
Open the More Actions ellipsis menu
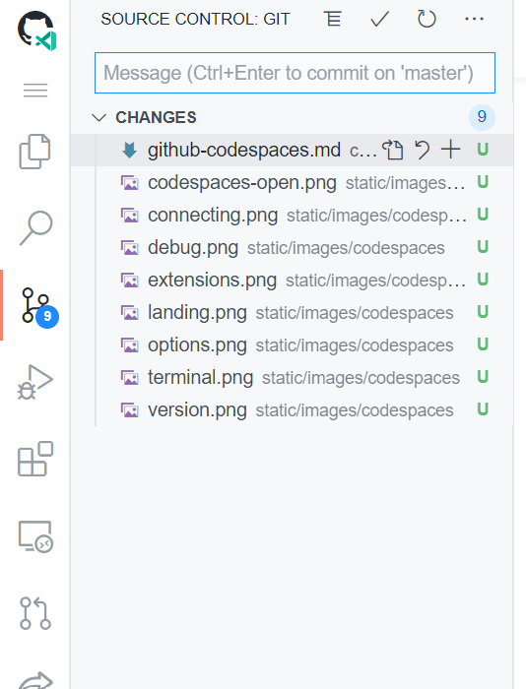[474, 19]
